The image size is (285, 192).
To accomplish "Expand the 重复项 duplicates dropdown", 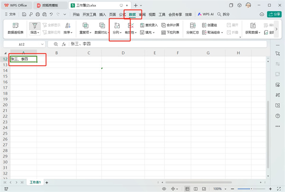I will point(85,33).
